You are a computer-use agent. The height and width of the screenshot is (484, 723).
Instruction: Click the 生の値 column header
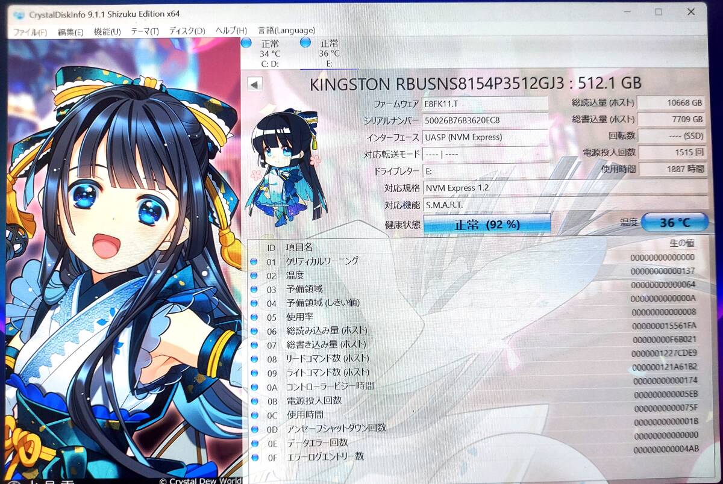pos(682,243)
